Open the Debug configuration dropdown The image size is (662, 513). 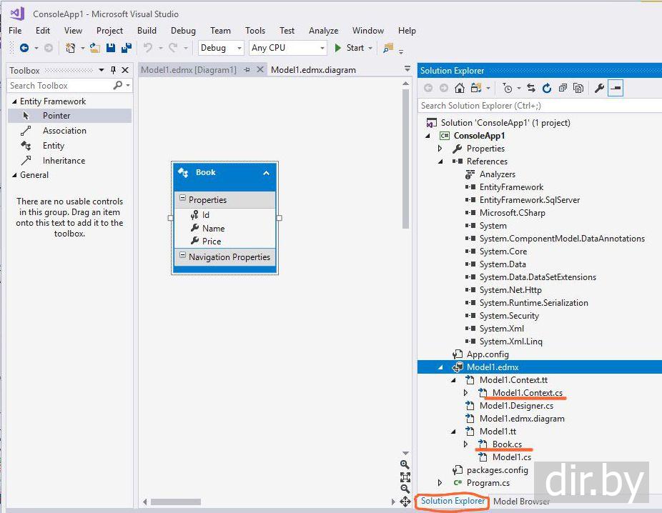[221, 48]
